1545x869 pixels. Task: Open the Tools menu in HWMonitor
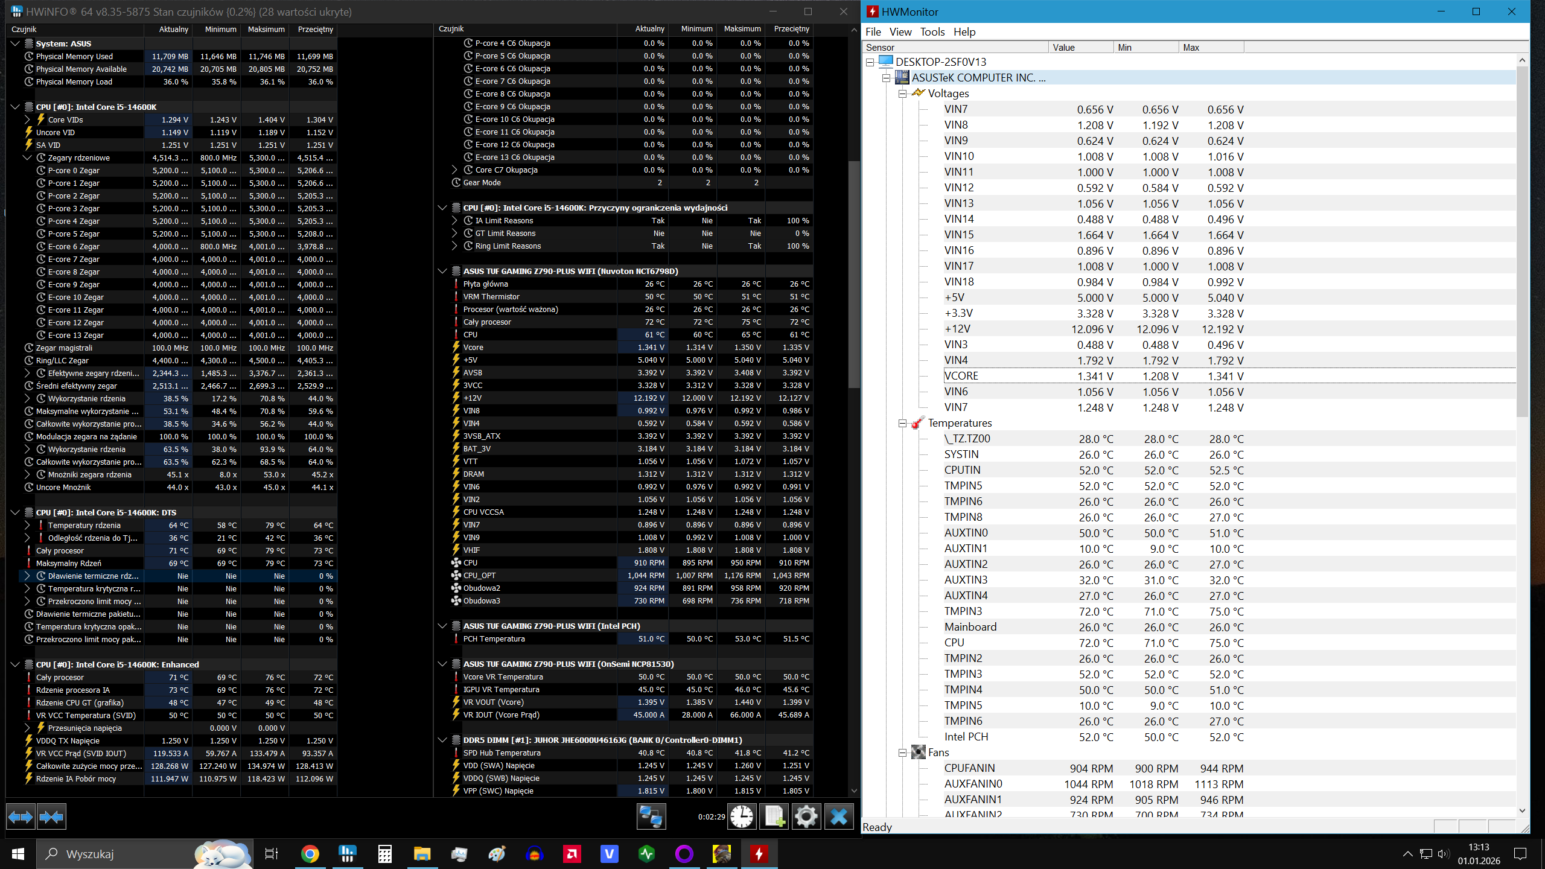[932, 31]
